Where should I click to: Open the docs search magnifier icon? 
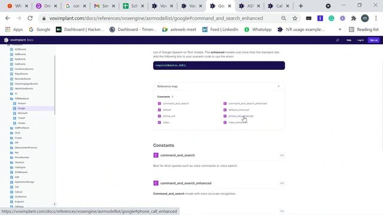pyautogui.click(x=338, y=40)
